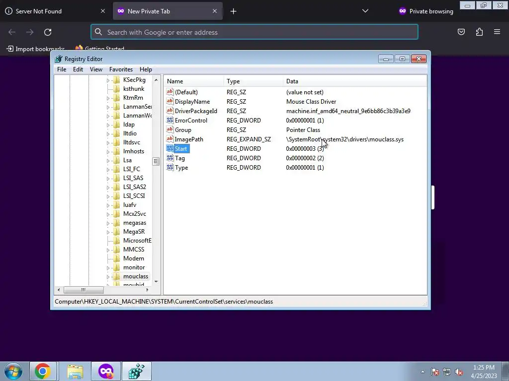This screenshot has width=509, height=381.
Task: Click the Type DWORD value icon
Action: [170, 167]
